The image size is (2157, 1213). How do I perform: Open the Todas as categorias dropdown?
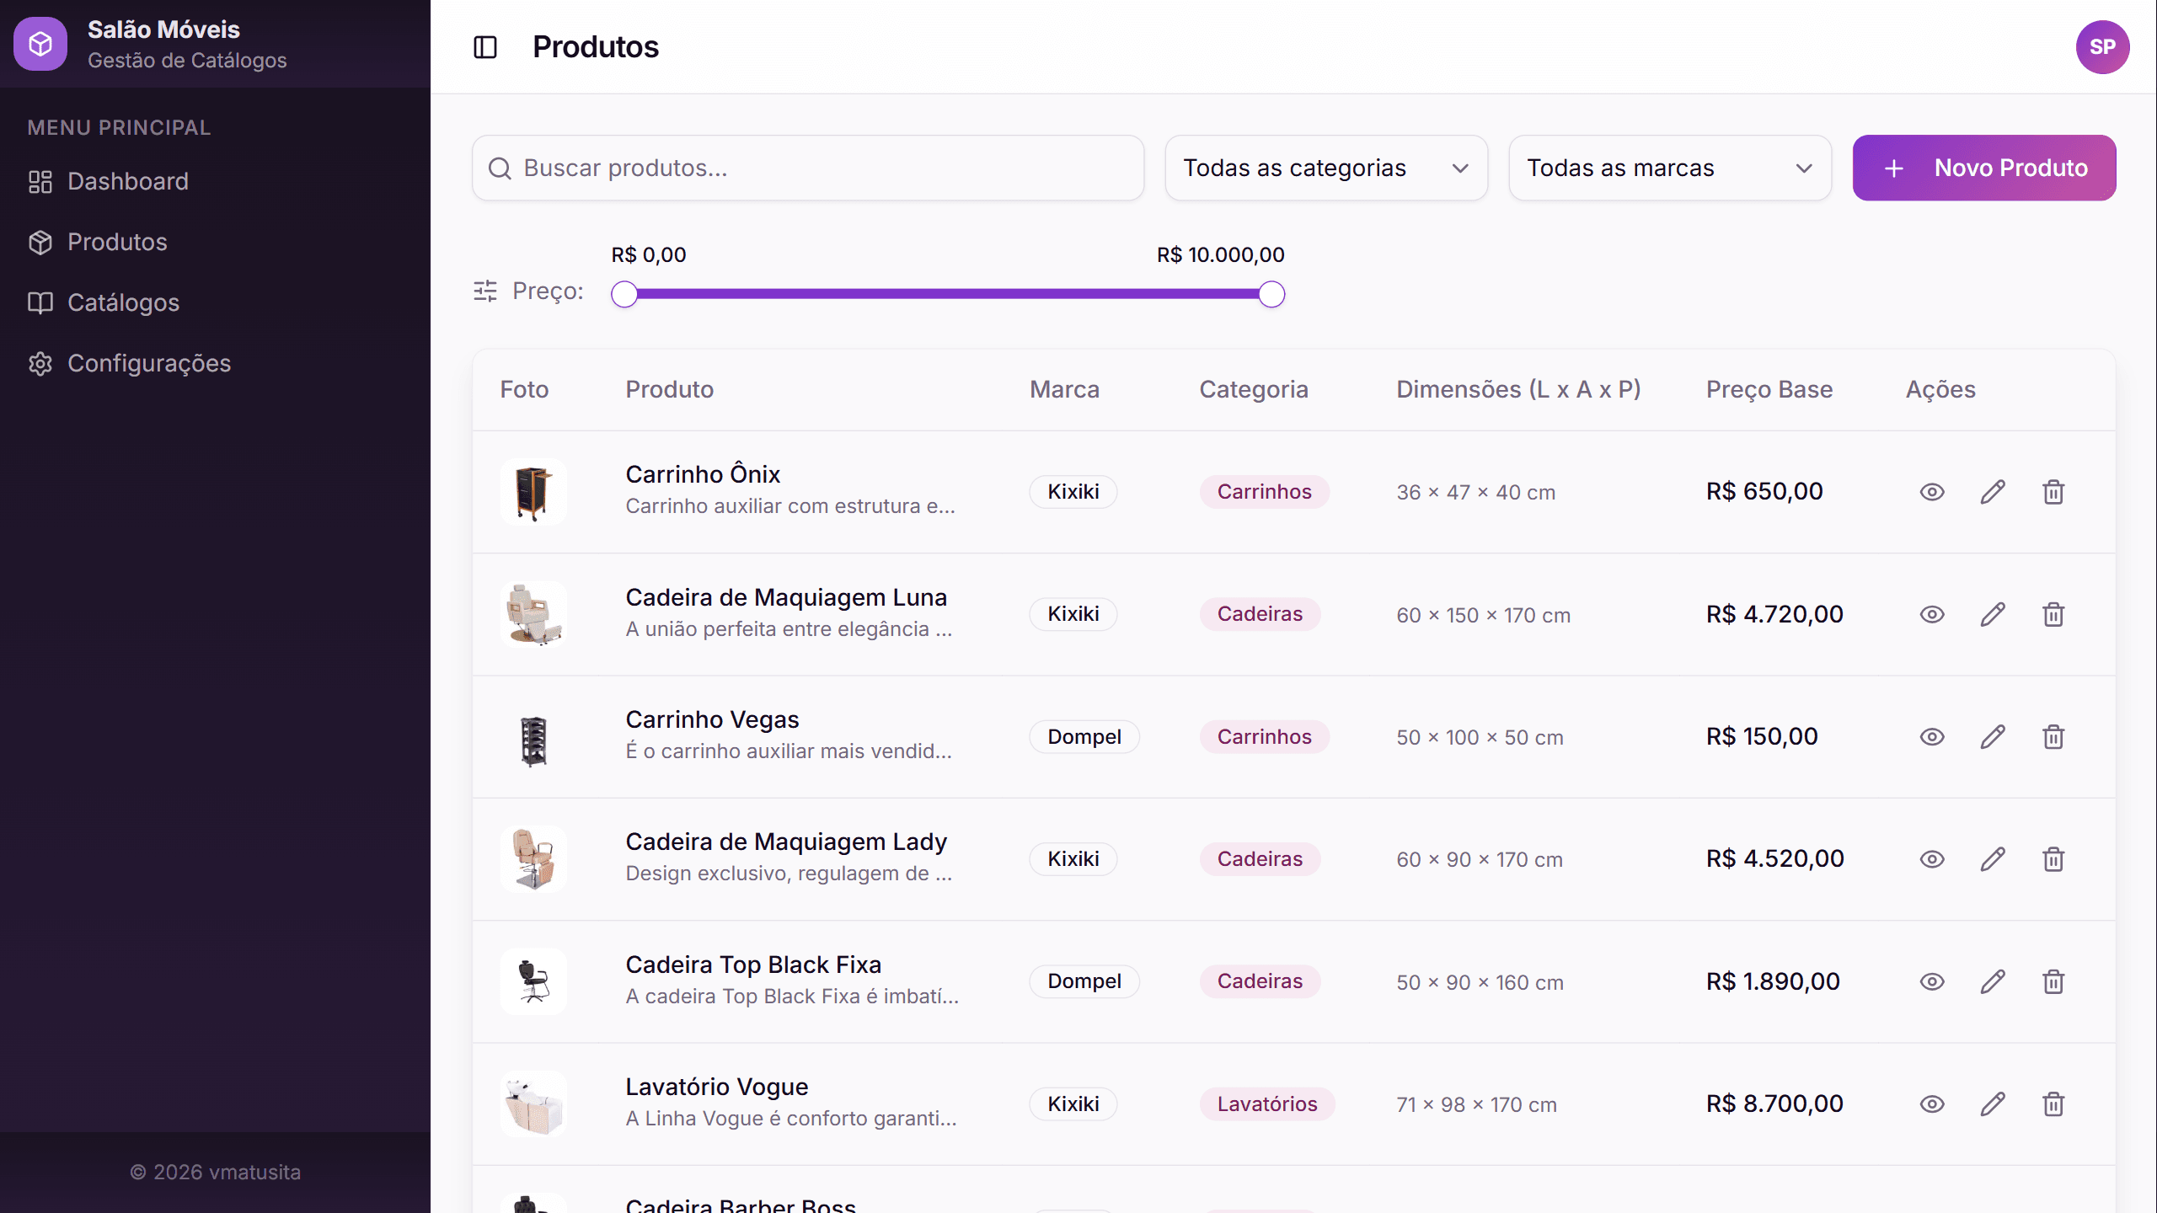(x=1326, y=168)
